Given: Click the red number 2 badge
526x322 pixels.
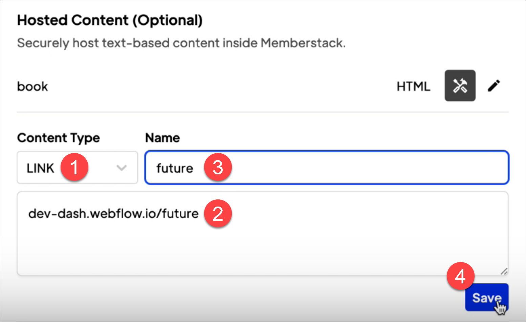Looking at the screenshot, I should pyautogui.click(x=218, y=214).
